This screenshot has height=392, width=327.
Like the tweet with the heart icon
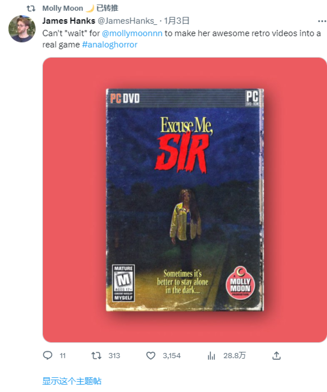click(x=151, y=356)
